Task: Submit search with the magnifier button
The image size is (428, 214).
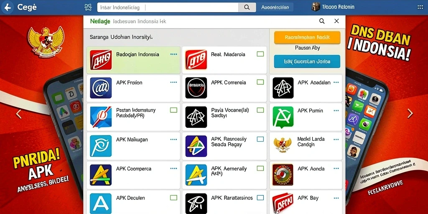Action: 247,8
